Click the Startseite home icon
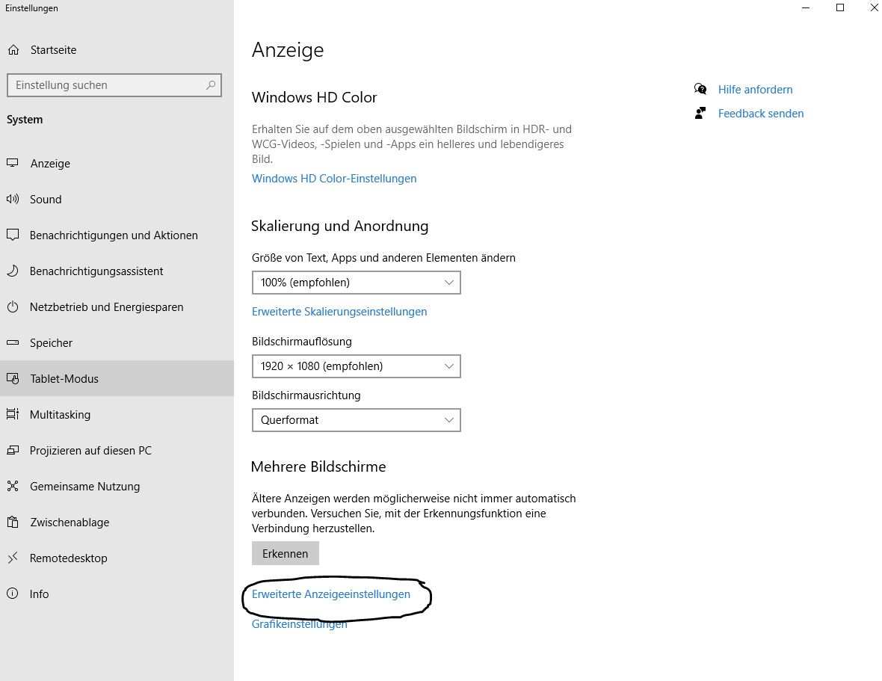The image size is (882, 681). click(13, 50)
